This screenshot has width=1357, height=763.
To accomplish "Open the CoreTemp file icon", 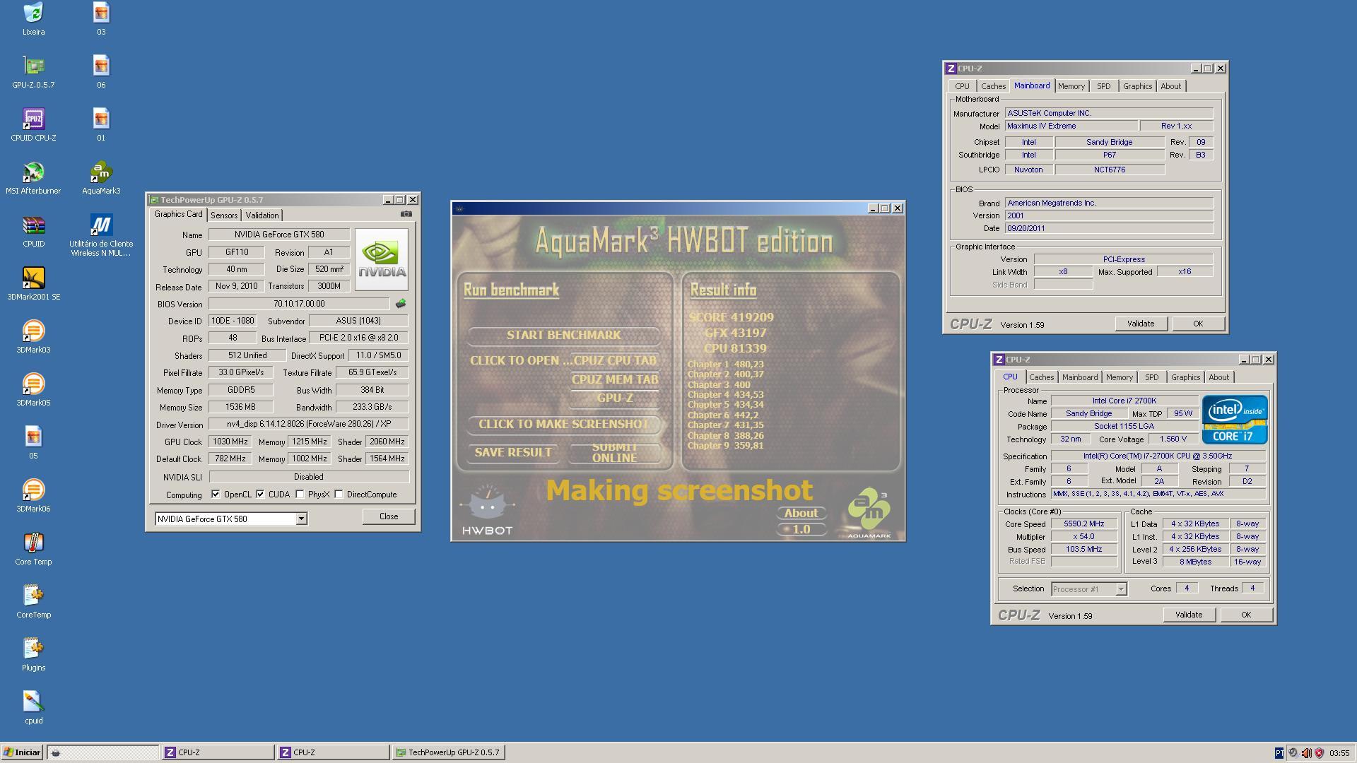I will pos(33,602).
